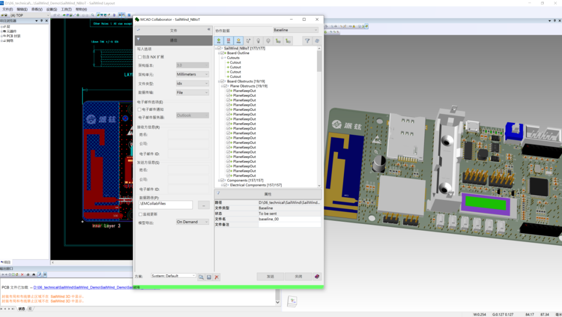Toggle the Board Obstructs [19/19] checkbox
The height and width of the screenshot is (317, 562).
[x=223, y=81]
